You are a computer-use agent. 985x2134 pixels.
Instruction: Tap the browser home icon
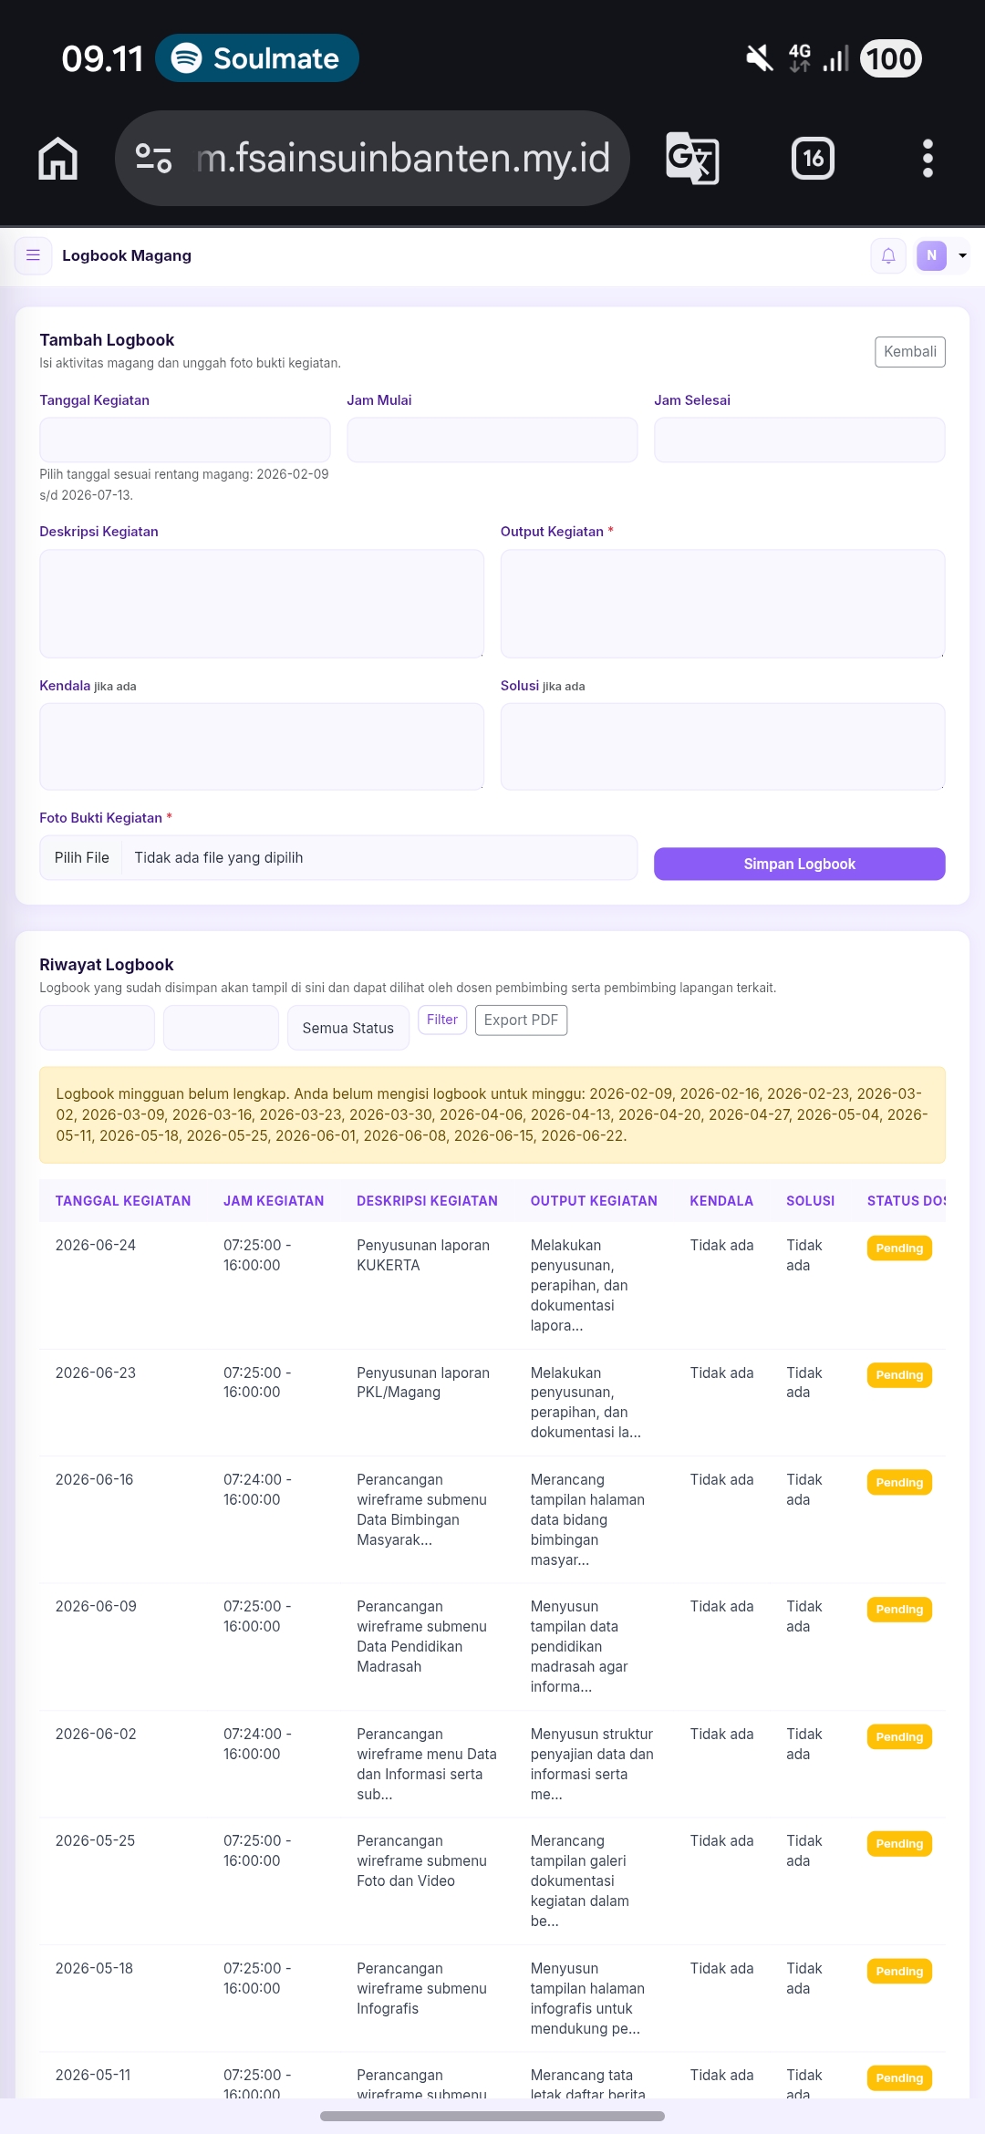pyautogui.click(x=58, y=159)
